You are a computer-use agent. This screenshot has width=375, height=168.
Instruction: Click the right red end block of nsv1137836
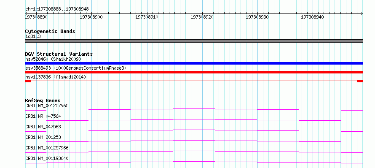click(x=360, y=81)
